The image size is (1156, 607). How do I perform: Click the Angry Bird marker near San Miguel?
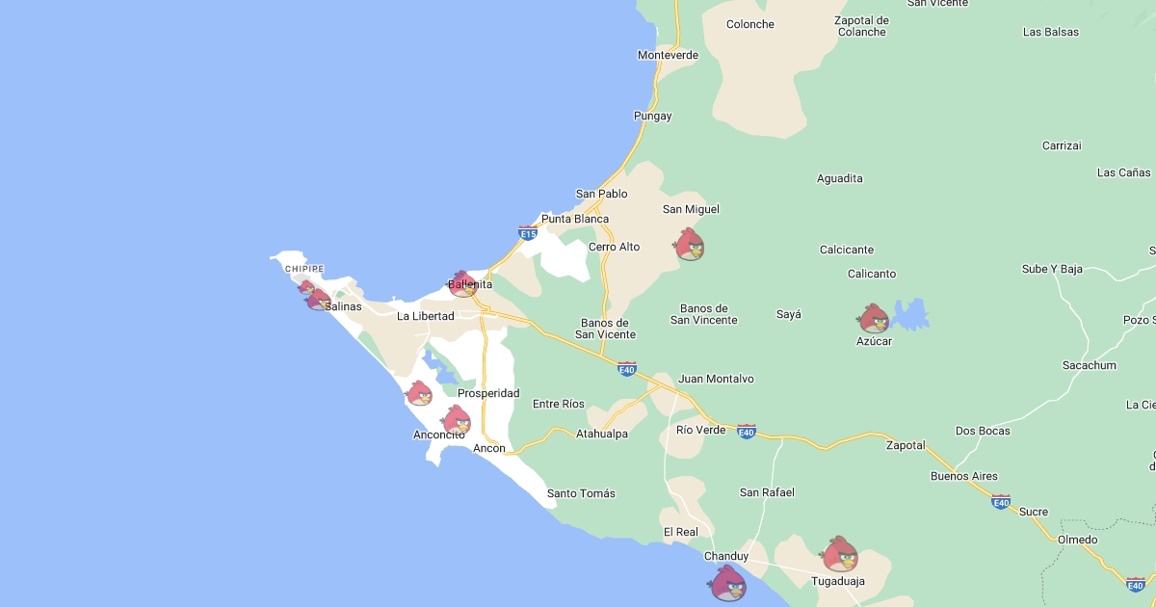(689, 245)
